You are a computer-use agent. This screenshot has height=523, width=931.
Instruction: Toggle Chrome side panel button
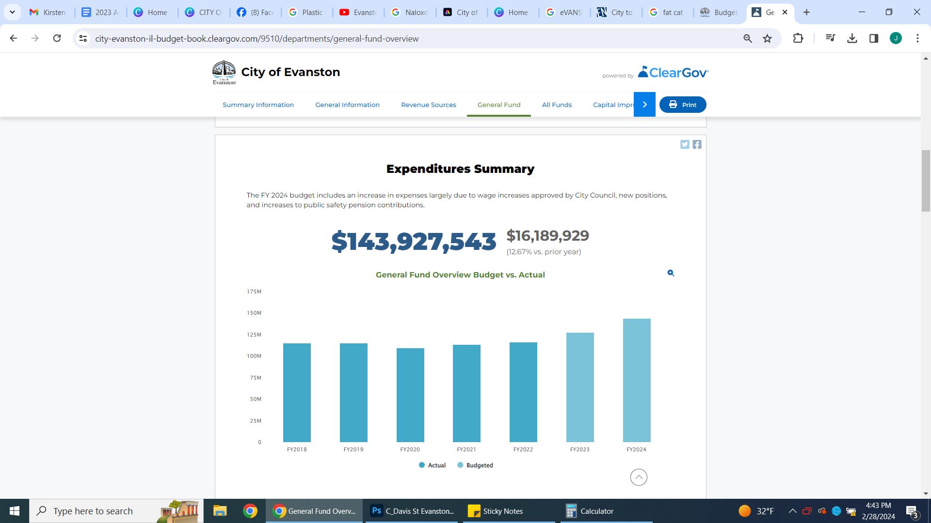click(874, 38)
